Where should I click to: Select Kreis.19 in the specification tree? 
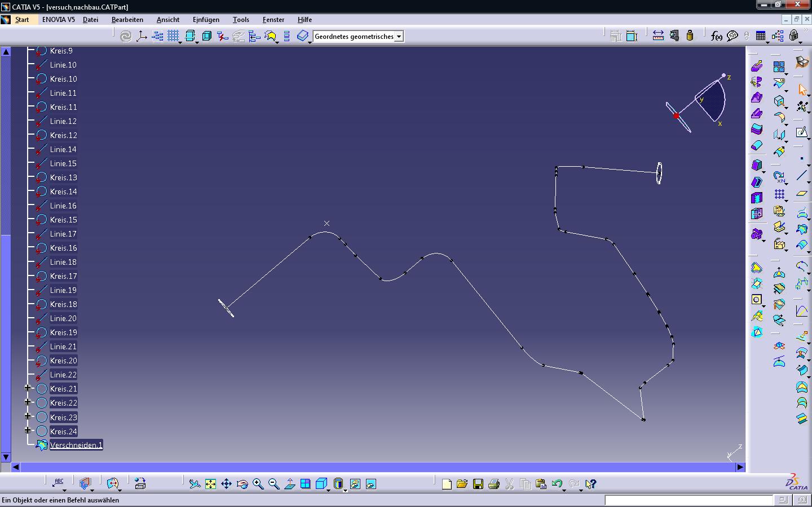point(63,332)
